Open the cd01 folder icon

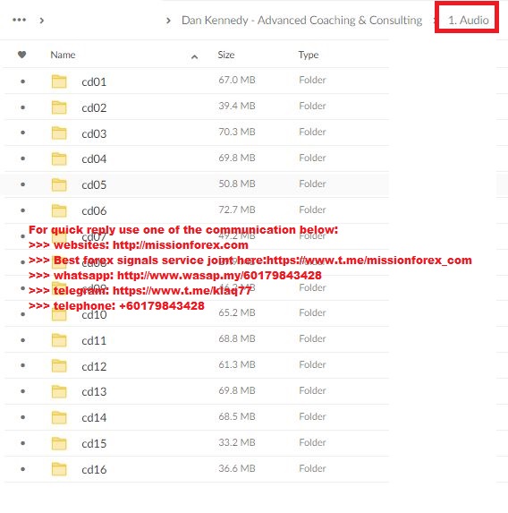click(x=59, y=81)
